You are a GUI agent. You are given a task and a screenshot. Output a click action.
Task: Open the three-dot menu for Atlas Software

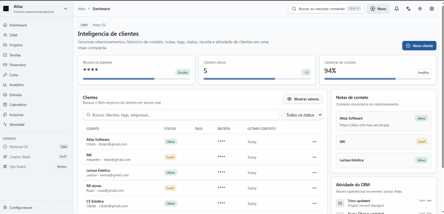click(x=314, y=142)
